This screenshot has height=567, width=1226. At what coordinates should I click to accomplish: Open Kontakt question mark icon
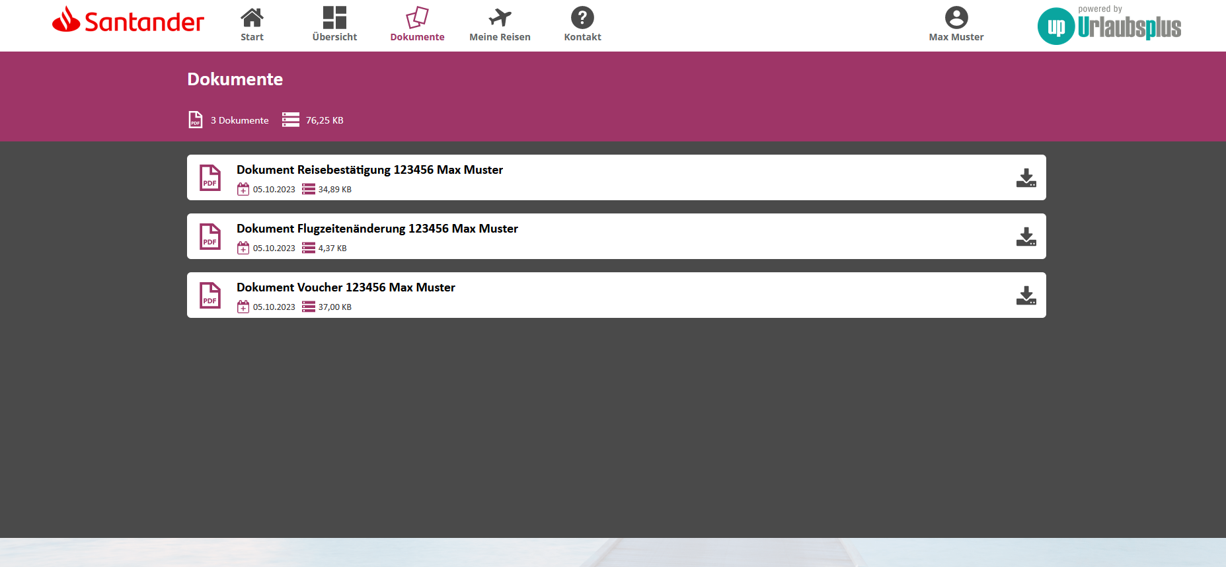point(582,18)
